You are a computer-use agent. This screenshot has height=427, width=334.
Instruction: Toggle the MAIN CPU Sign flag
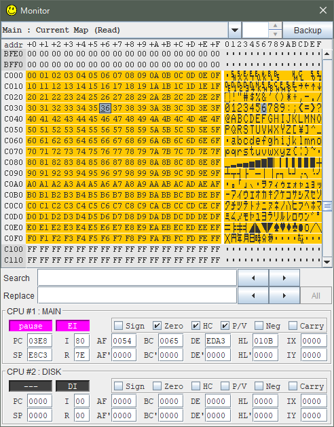click(x=119, y=325)
